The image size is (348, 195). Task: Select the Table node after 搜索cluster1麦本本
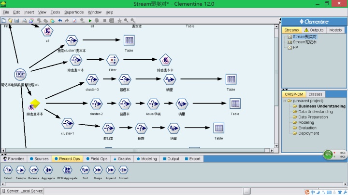(129, 40)
